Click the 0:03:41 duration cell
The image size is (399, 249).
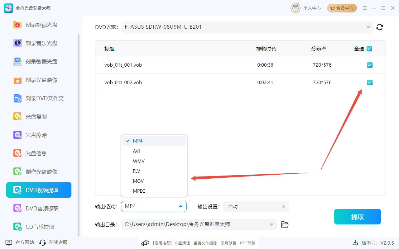click(265, 82)
